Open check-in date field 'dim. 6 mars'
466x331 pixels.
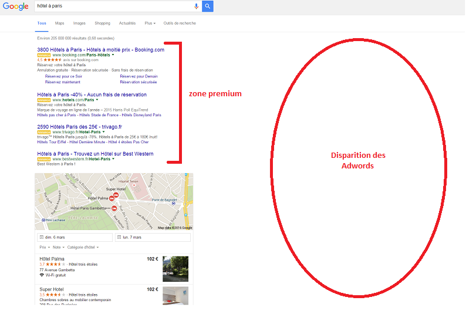pyautogui.click(x=75, y=238)
